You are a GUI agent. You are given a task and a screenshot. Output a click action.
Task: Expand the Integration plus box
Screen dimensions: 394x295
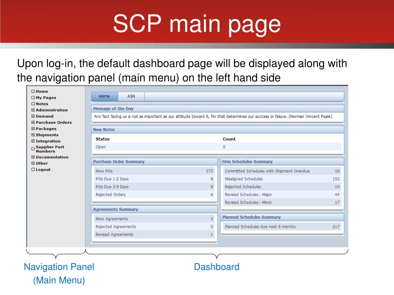point(33,141)
